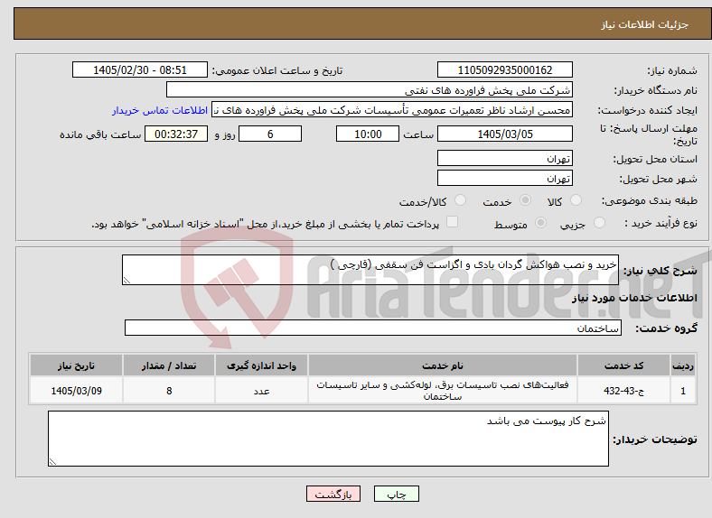This screenshot has width=712, height=518.
Task: Click the کد خدمت column header
Action: 624,365
